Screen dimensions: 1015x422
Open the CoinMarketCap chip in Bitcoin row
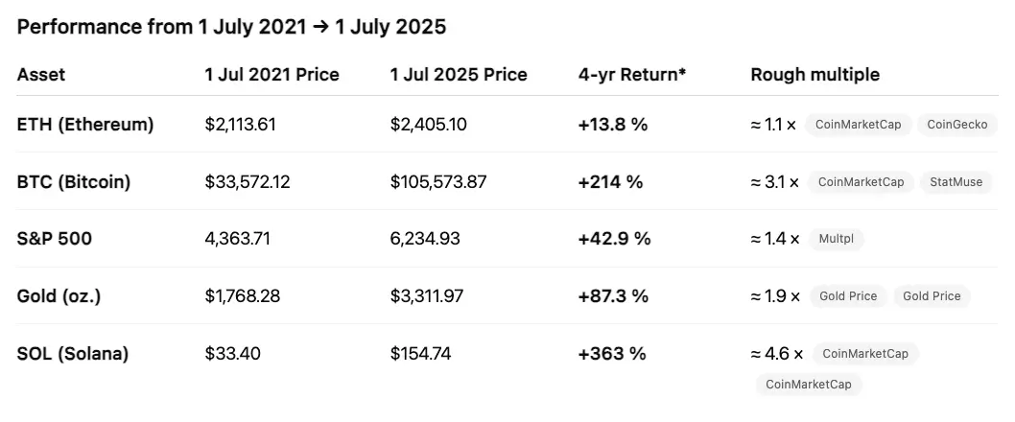861,182
